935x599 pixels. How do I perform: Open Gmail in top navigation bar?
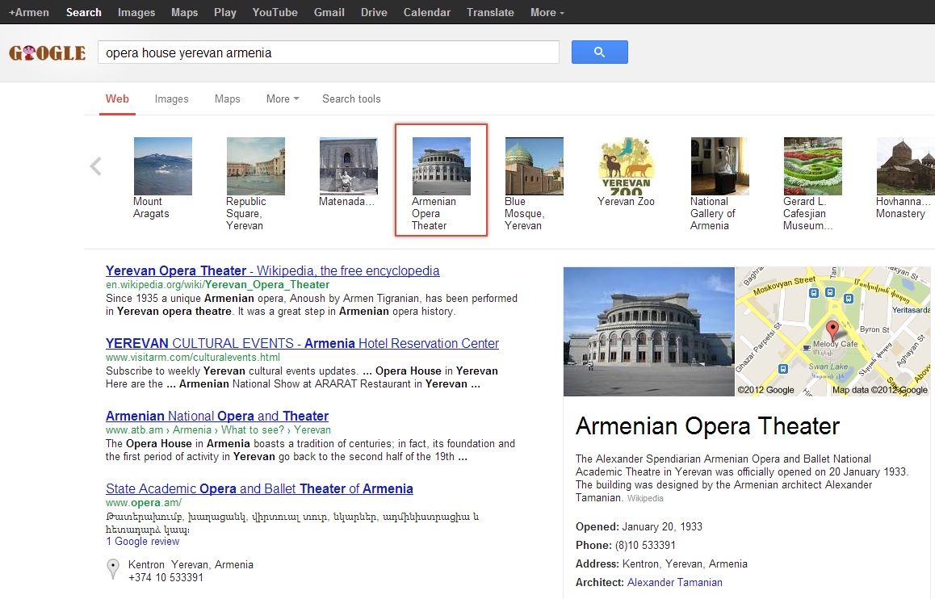tap(329, 12)
